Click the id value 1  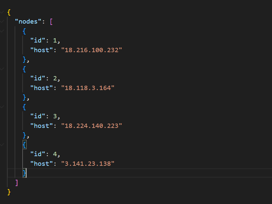[x=55, y=41]
